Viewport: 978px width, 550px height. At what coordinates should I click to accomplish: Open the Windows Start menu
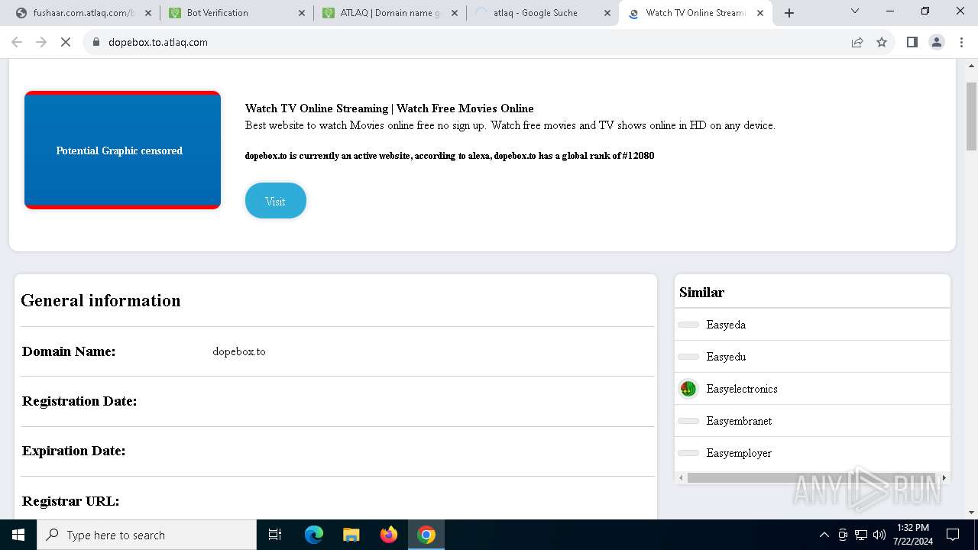pos(18,535)
